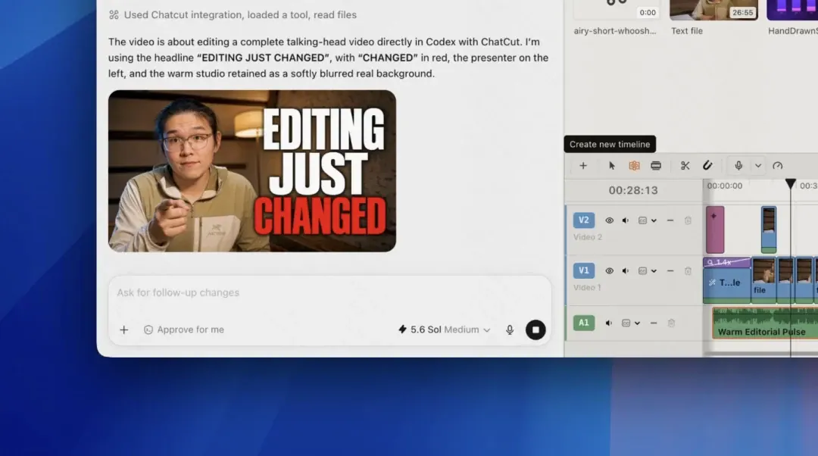Open the dropdown arrow beside the toolbar microphone
The image size is (818, 456).
[x=758, y=166]
